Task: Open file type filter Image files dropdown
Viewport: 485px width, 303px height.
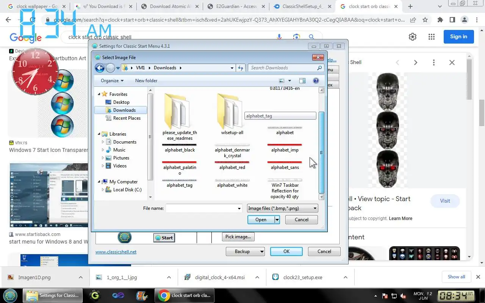Action: point(282,208)
